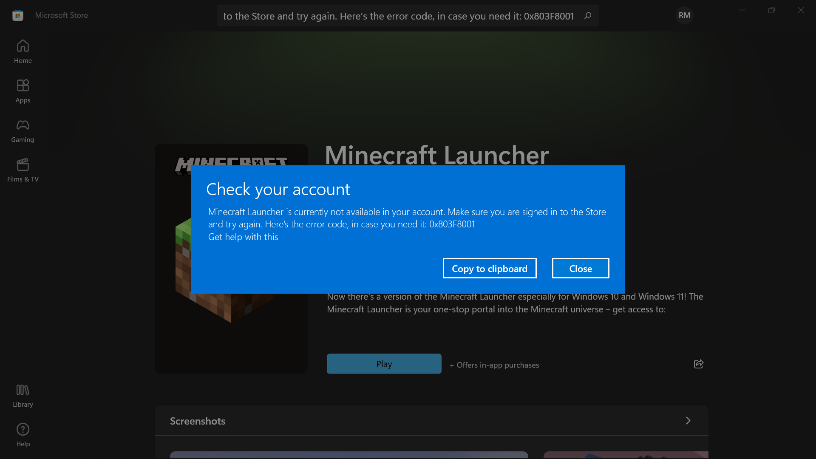The width and height of the screenshot is (816, 459).
Task: Select the + Offers in-app purchases label
Action: [x=494, y=365]
